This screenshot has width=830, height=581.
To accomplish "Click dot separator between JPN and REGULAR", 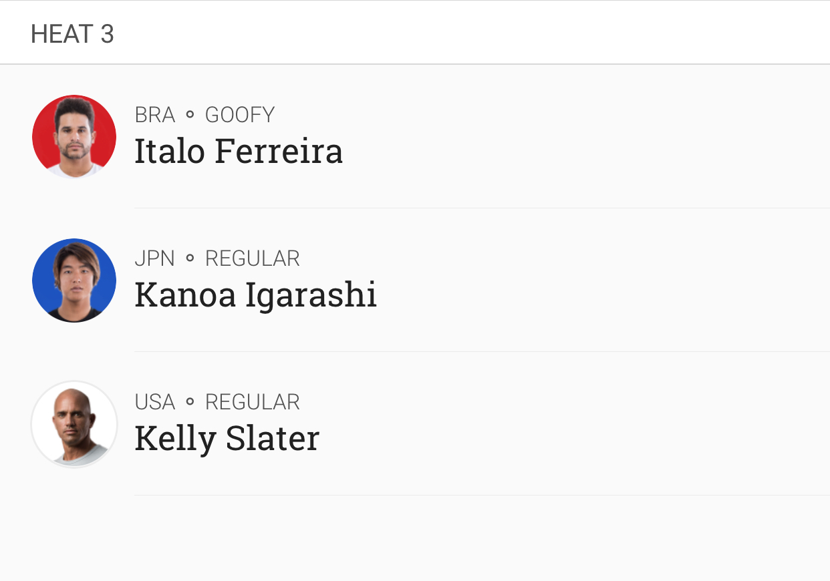I will click(190, 258).
